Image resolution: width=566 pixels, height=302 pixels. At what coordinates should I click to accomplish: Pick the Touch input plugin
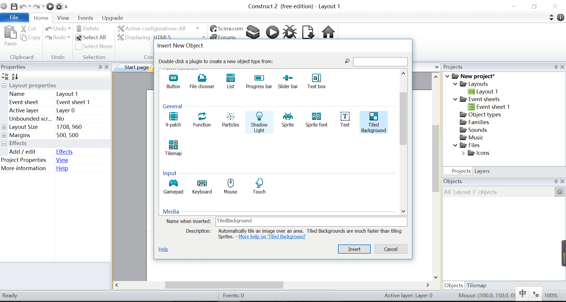259,186
